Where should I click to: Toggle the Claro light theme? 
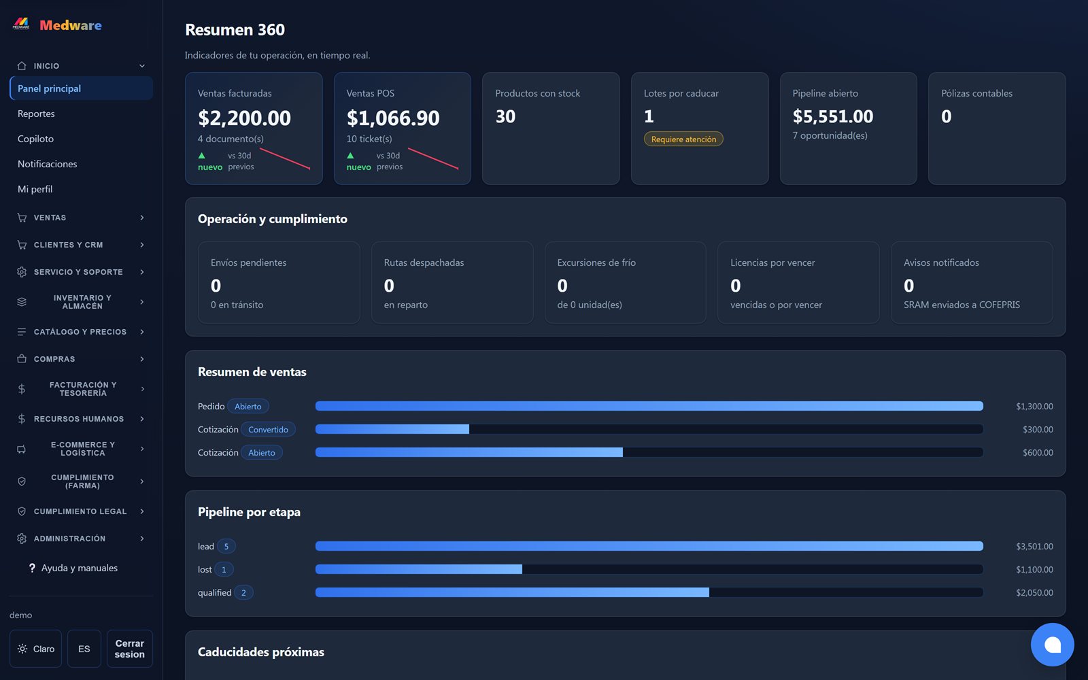tap(36, 649)
